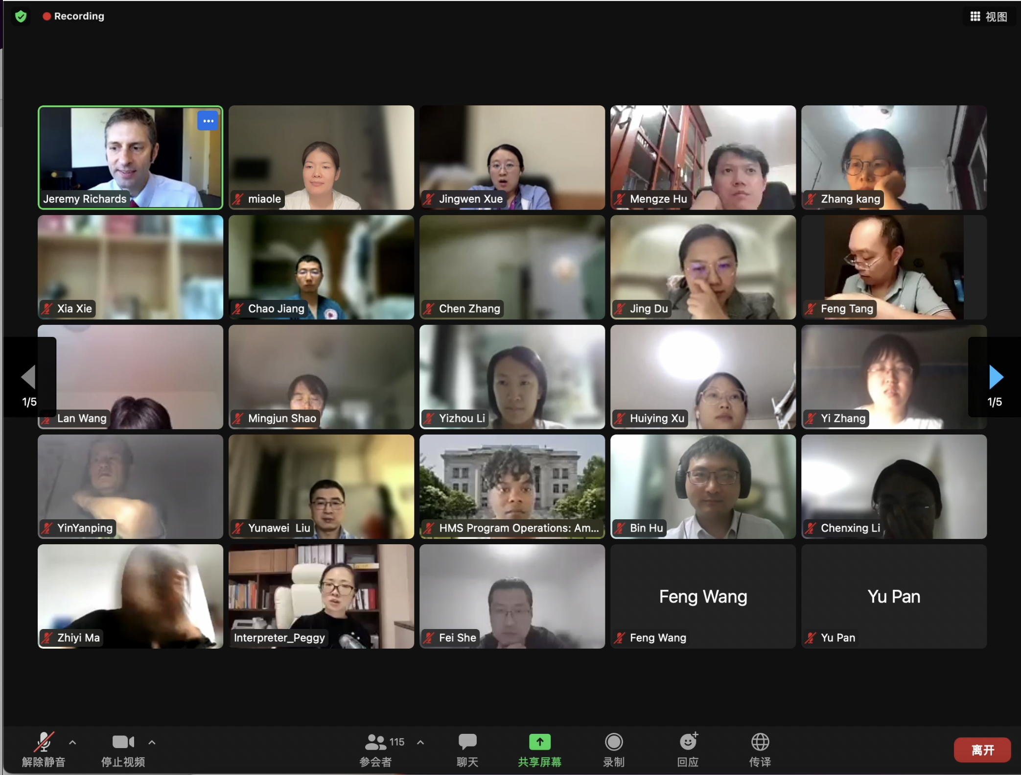This screenshot has width=1021, height=775.
Task: Open the View (视图) menu
Action: pyautogui.click(x=989, y=17)
